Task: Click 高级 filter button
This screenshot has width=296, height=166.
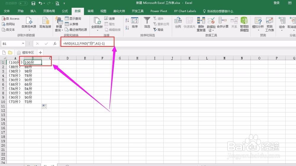Action: [158, 30]
